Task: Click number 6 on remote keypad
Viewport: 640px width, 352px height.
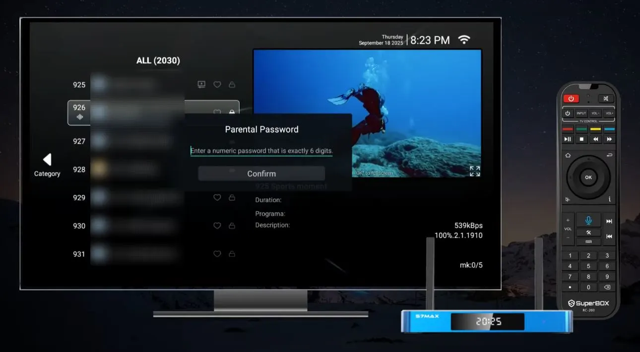Action: [x=607, y=266]
